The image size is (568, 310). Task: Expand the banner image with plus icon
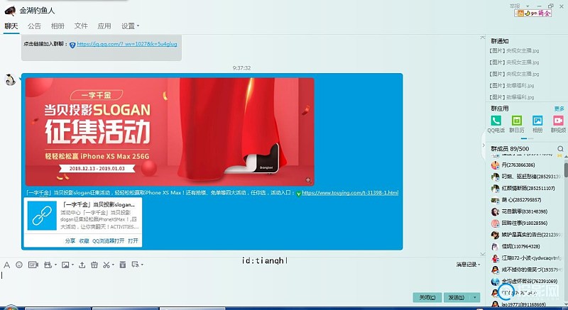click(x=308, y=179)
